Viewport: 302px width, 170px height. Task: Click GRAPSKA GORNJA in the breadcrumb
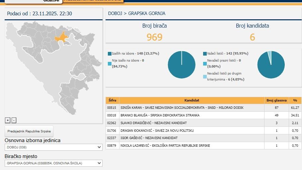point(147,14)
